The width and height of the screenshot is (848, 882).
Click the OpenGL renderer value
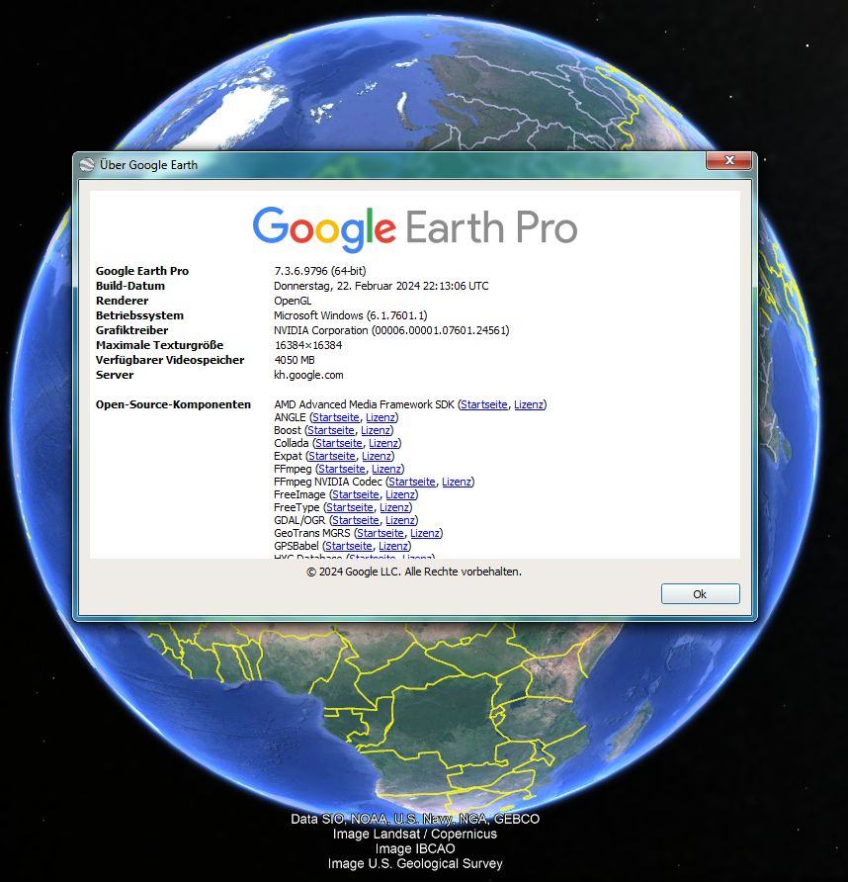(293, 301)
